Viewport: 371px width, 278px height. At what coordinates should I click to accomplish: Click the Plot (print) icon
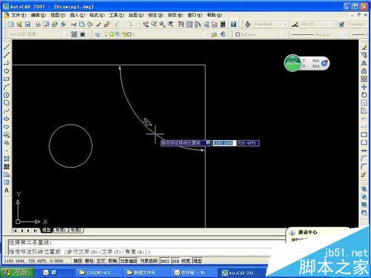click(x=38, y=24)
